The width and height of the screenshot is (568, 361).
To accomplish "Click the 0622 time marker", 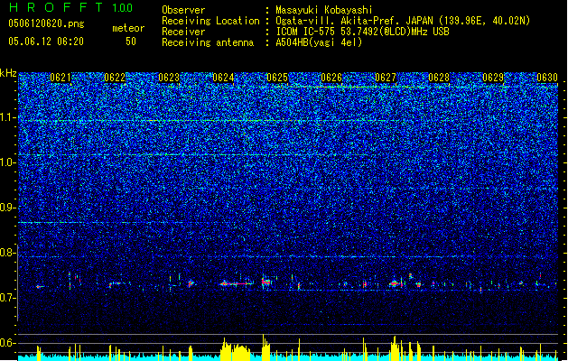I will (x=115, y=78).
